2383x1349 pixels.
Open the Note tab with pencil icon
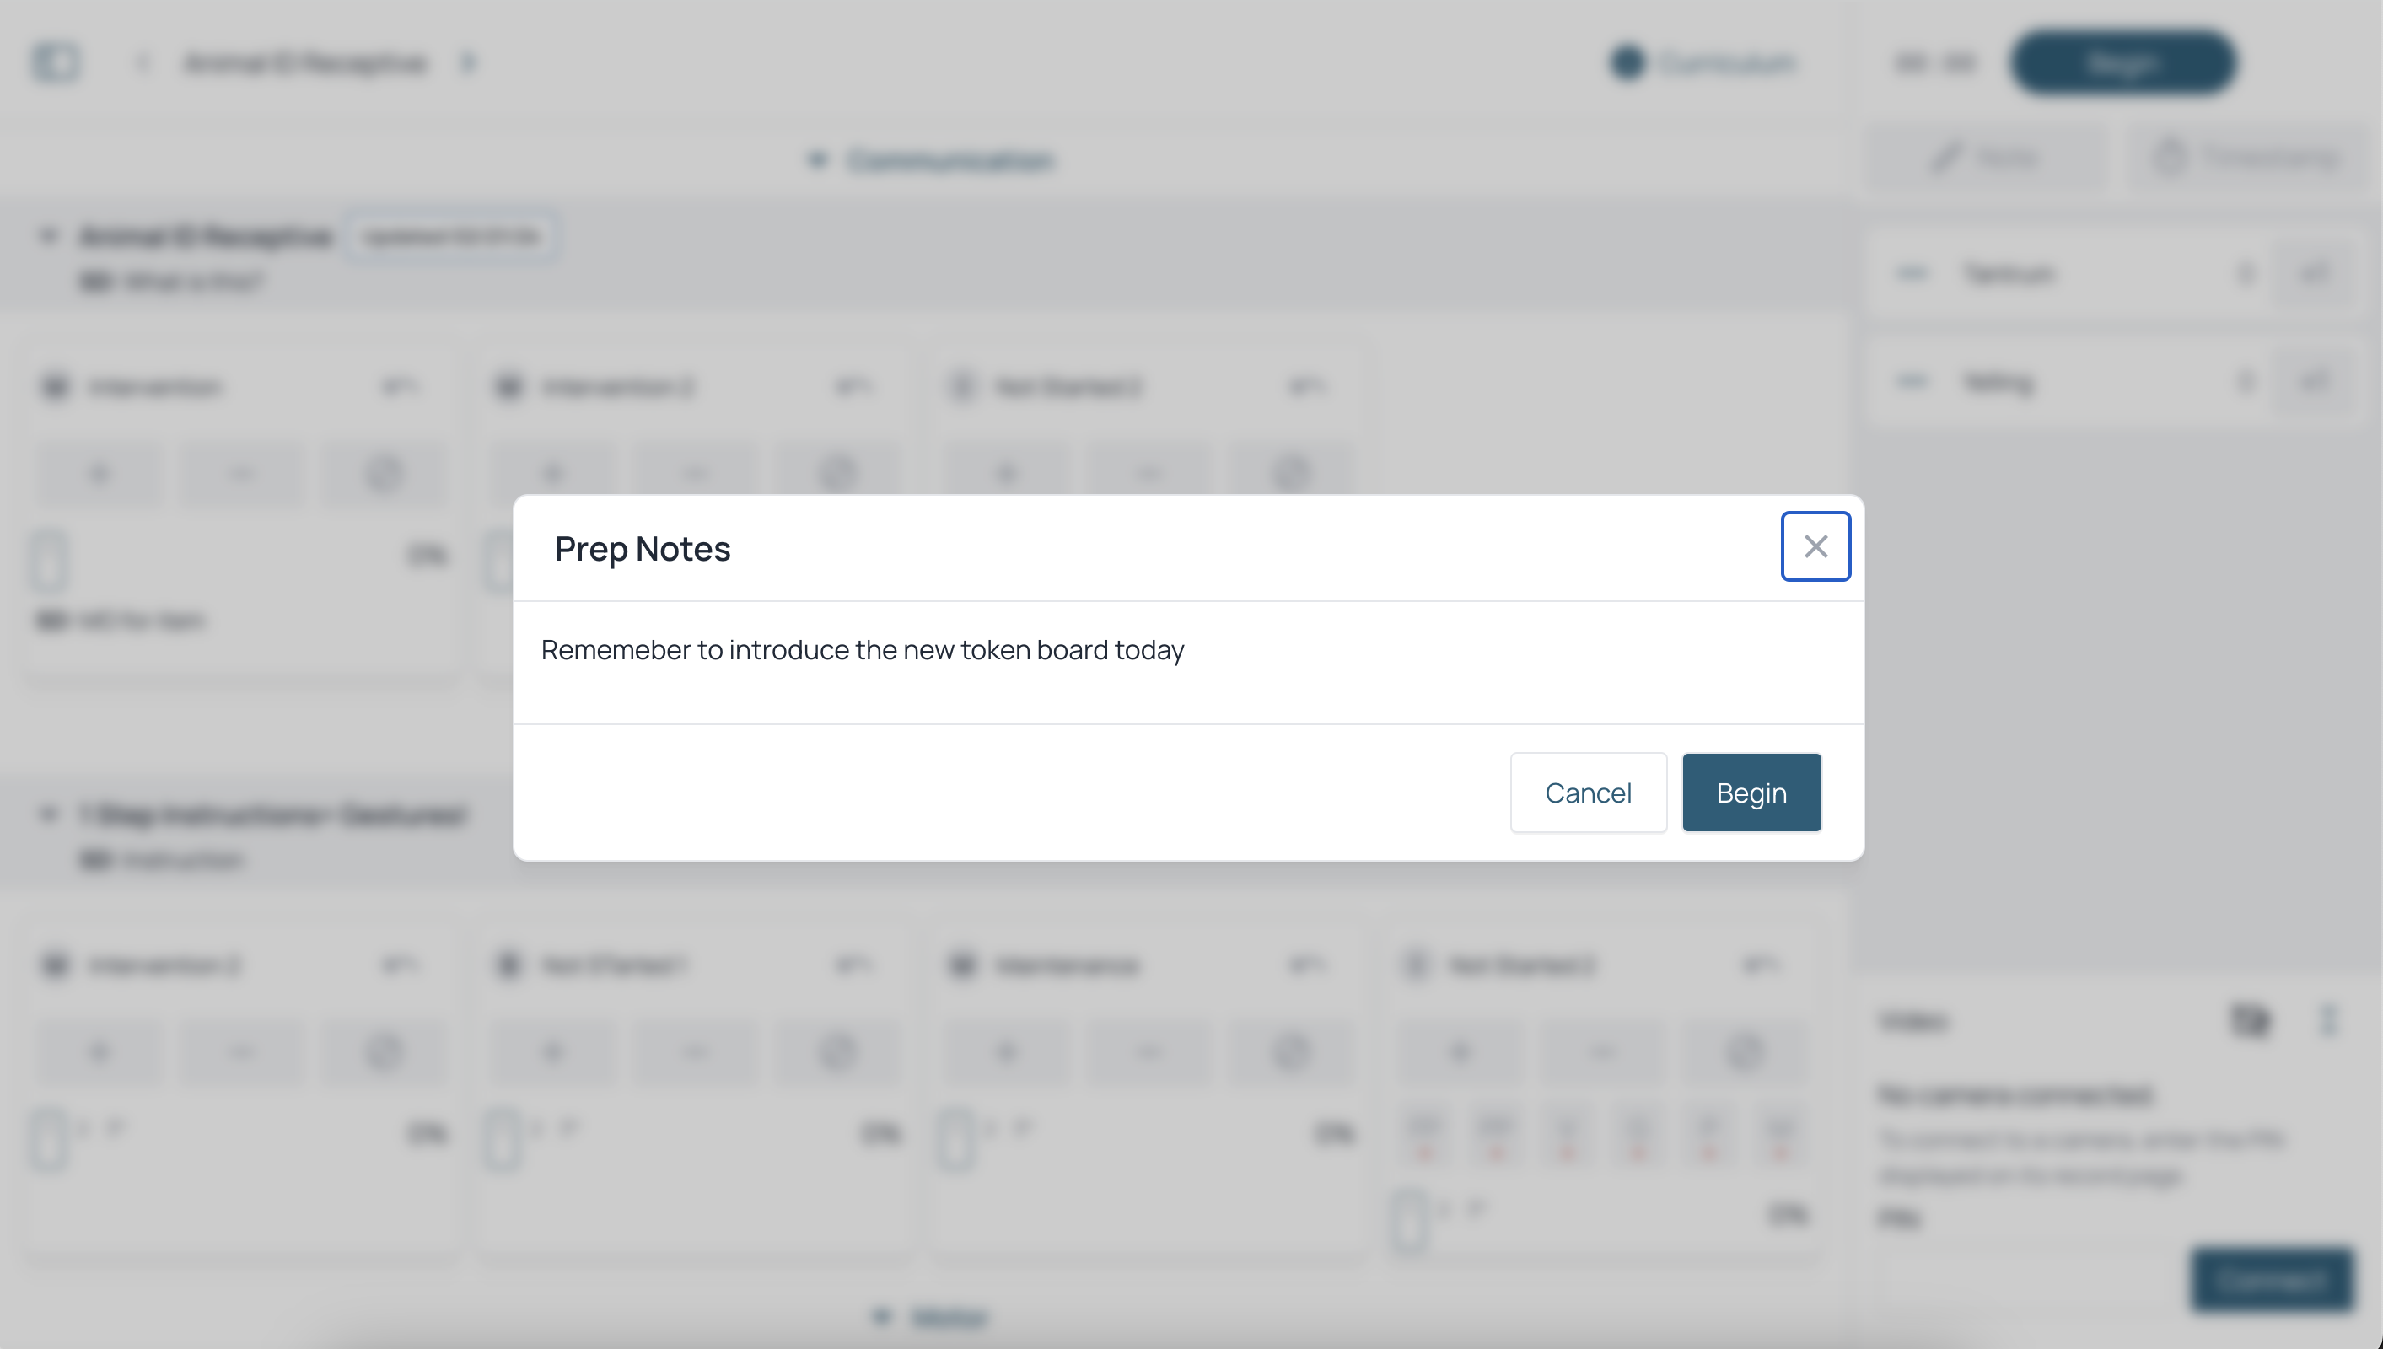[x=1987, y=158]
